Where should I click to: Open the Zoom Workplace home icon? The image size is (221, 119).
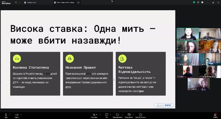[x=16, y=2]
